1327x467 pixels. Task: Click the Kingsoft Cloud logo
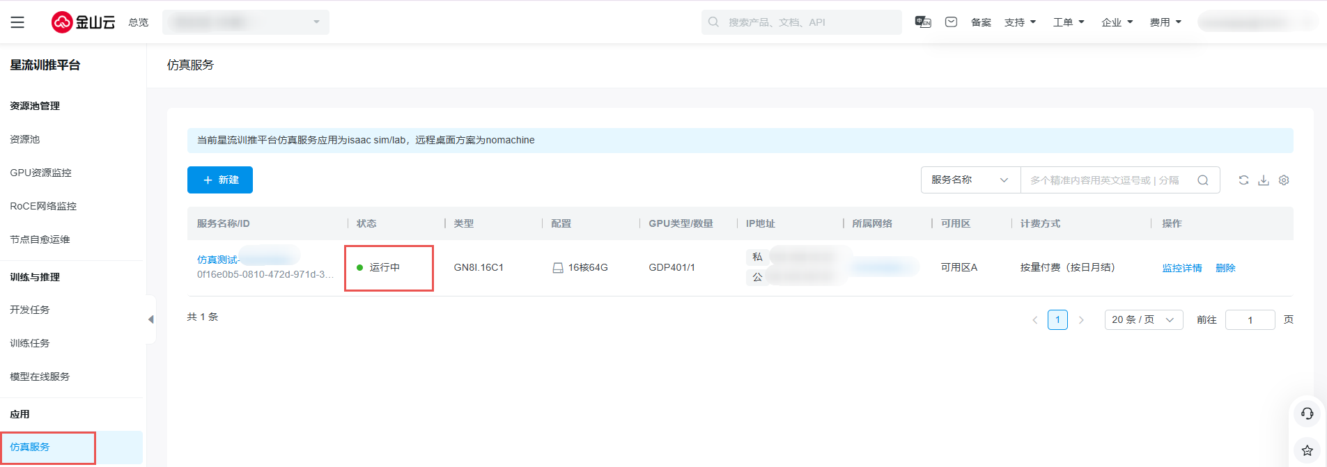(83, 22)
